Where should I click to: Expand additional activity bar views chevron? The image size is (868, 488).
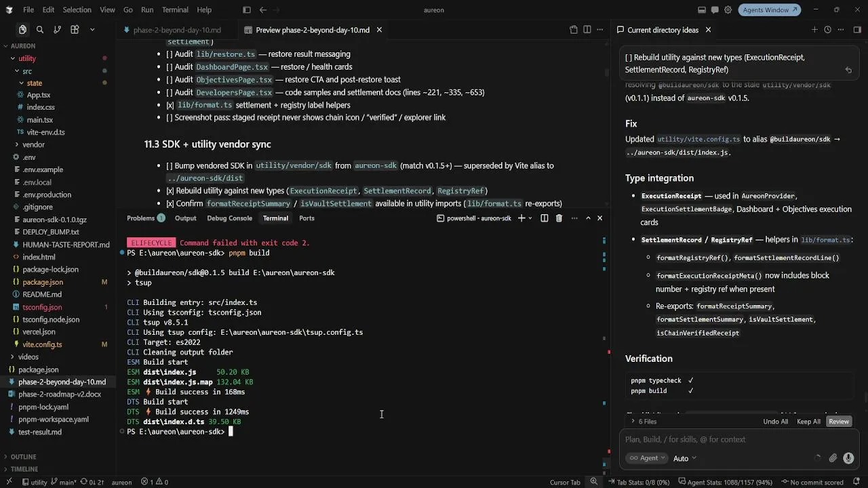click(92, 30)
